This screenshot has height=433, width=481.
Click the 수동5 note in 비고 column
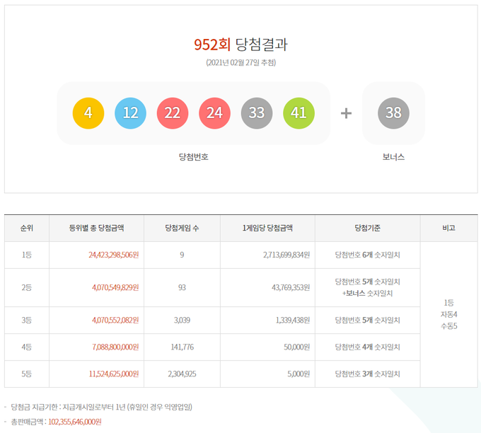448,326
